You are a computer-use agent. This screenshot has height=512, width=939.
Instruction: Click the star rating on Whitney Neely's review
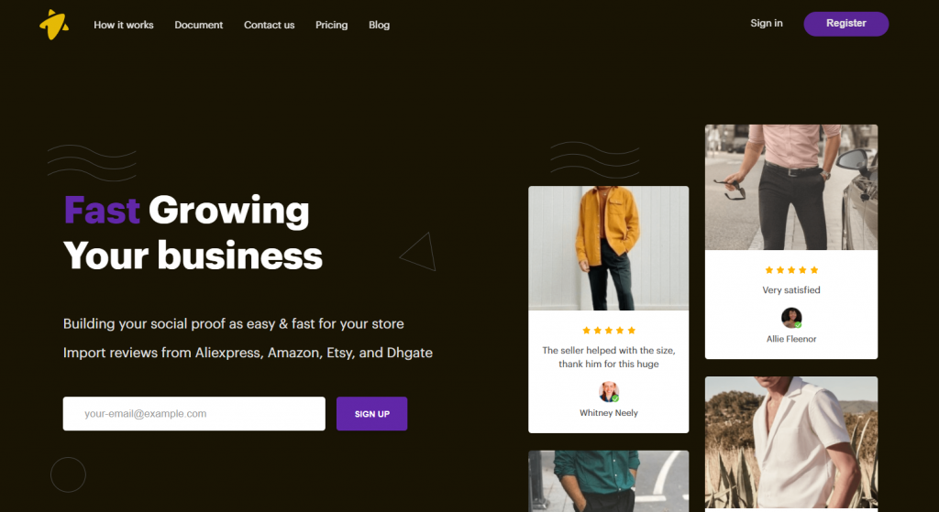click(x=609, y=330)
